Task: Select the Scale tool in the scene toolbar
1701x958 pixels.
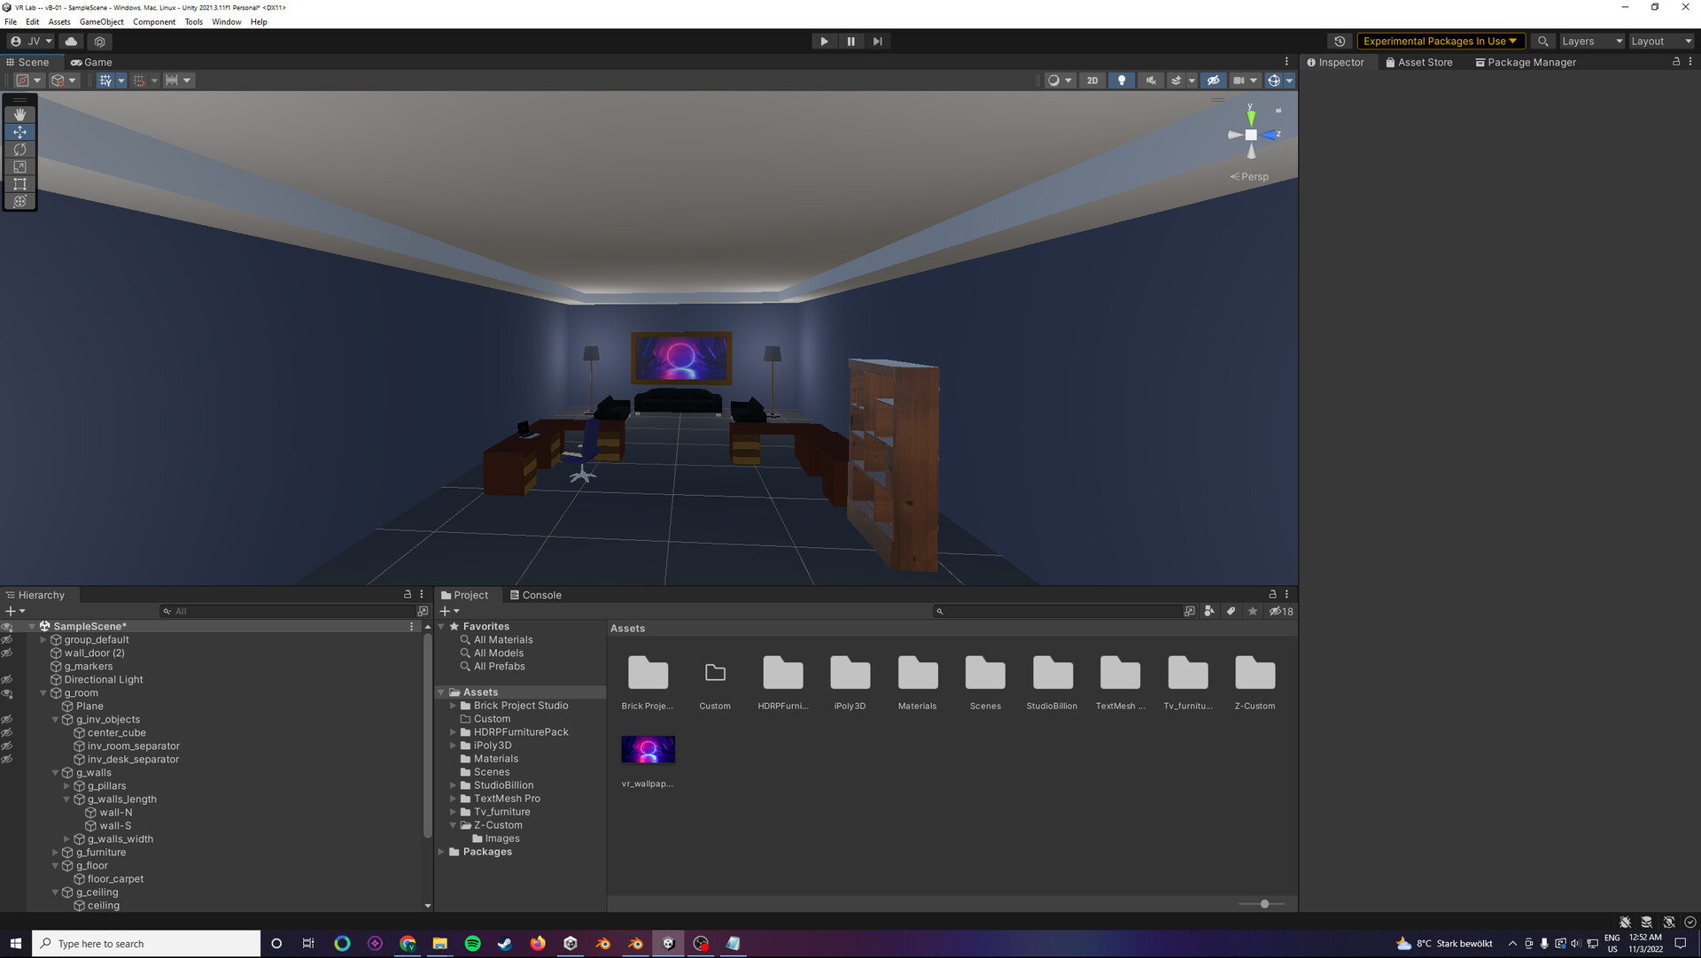Action: click(19, 166)
